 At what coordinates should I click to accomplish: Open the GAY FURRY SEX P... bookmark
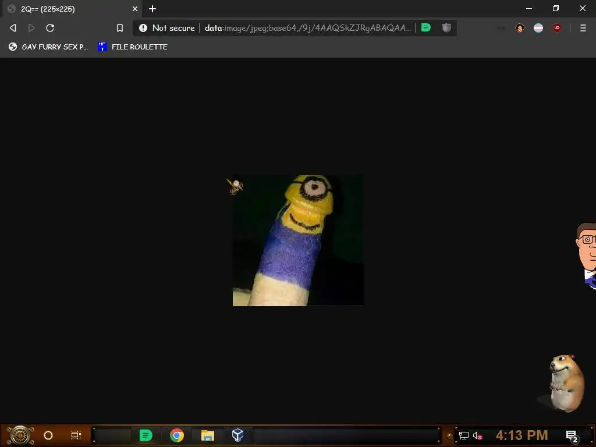48,47
